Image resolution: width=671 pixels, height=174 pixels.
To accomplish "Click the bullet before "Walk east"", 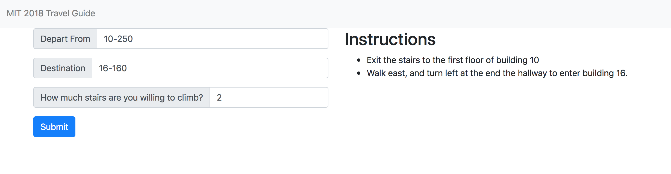I will pyautogui.click(x=359, y=73).
